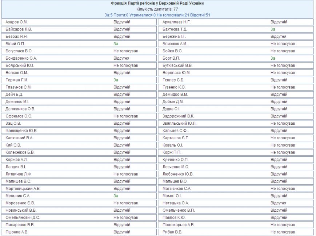Click the name Новинський В.В.
The image size is (316, 236).
tap(21, 211)
